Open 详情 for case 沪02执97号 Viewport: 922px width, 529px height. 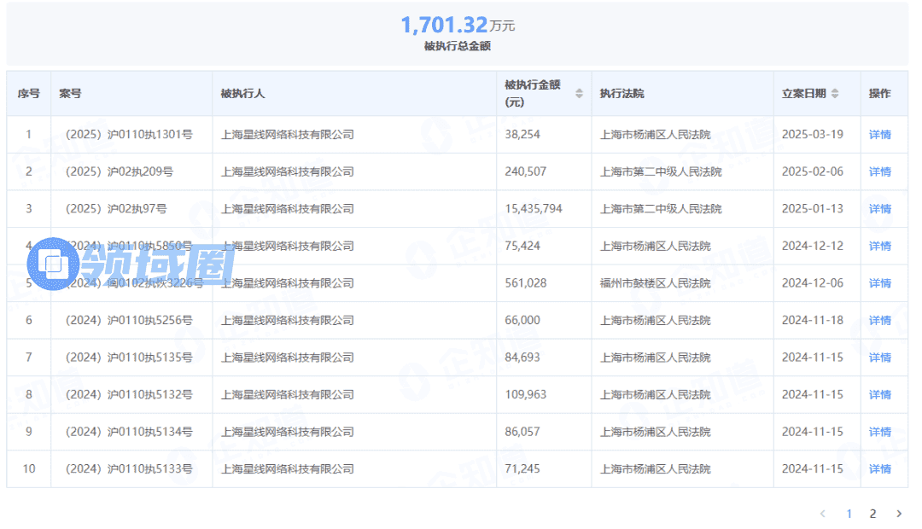click(879, 209)
